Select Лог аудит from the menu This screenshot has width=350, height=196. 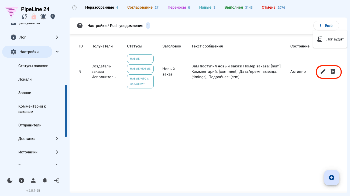click(x=330, y=39)
